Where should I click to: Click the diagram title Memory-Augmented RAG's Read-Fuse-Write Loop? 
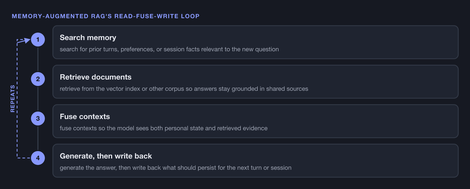click(x=105, y=16)
